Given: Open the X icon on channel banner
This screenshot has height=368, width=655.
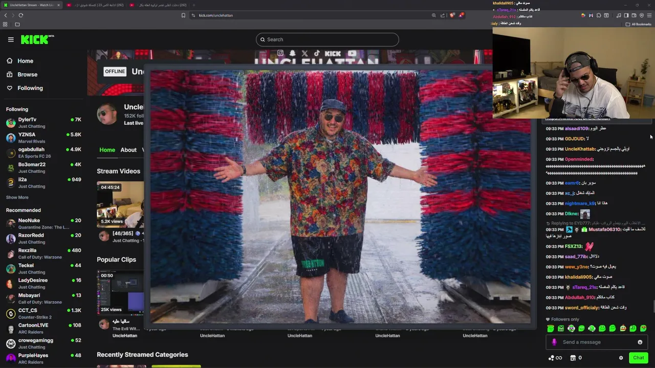Looking at the screenshot, I should (304, 53).
